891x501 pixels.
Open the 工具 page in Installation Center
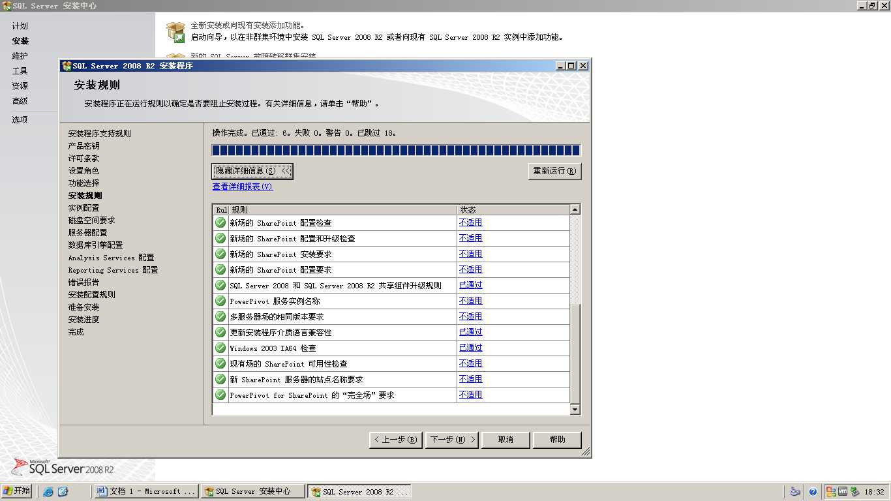click(20, 71)
